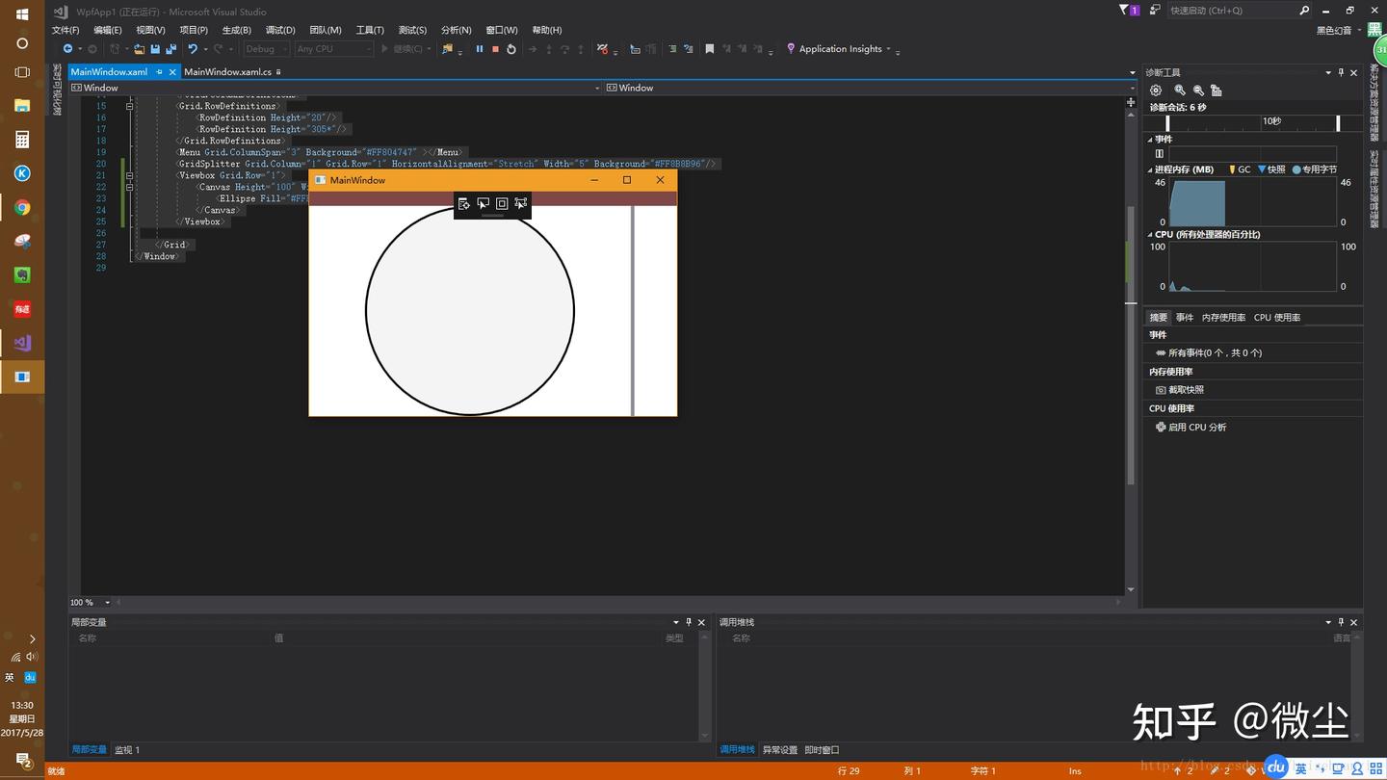Switch to the MainWindow.xaml.cs tab

[x=227, y=72]
